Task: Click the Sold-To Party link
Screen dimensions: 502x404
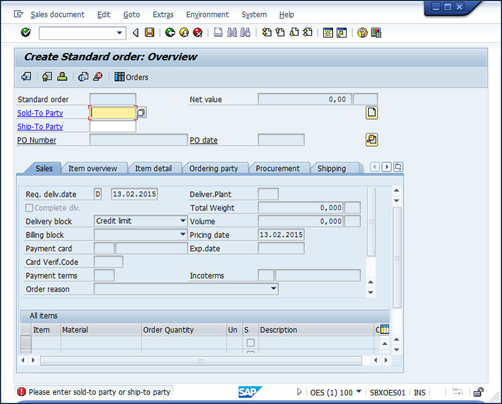Action: point(40,113)
